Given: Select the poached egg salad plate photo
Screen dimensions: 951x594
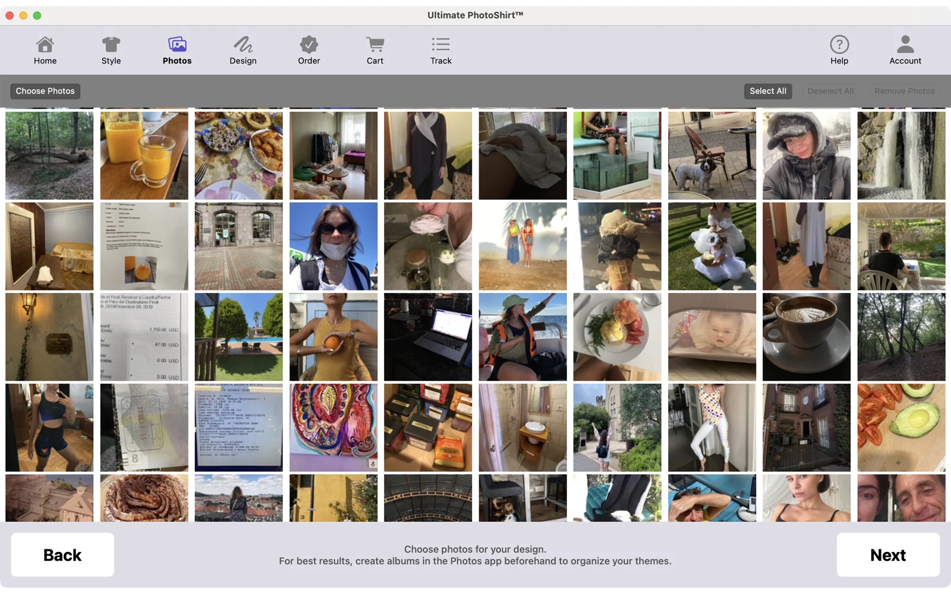Looking at the screenshot, I should 617,337.
